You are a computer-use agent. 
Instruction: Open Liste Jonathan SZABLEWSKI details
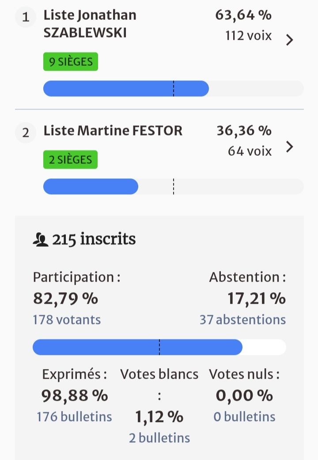[90, 24]
